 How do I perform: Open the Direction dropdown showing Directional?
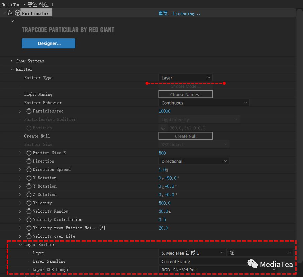(194, 161)
